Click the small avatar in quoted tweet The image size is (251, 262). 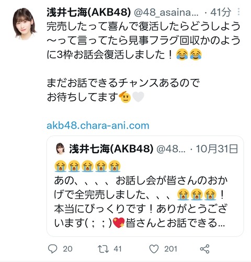(60, 149)
